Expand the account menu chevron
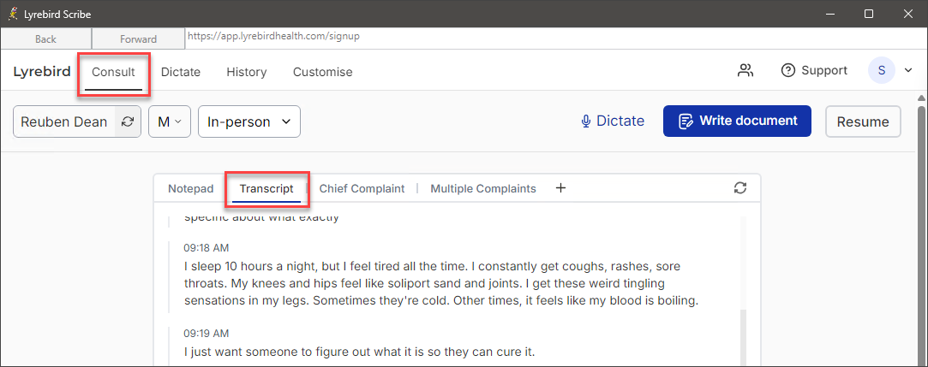928x367 pixels. (908, 70)
